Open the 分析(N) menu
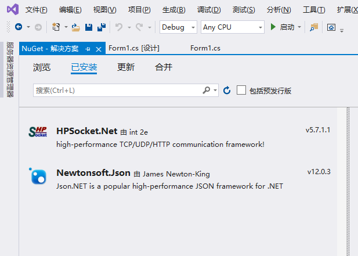The image size is (358, 256). (x=279, y=10)
